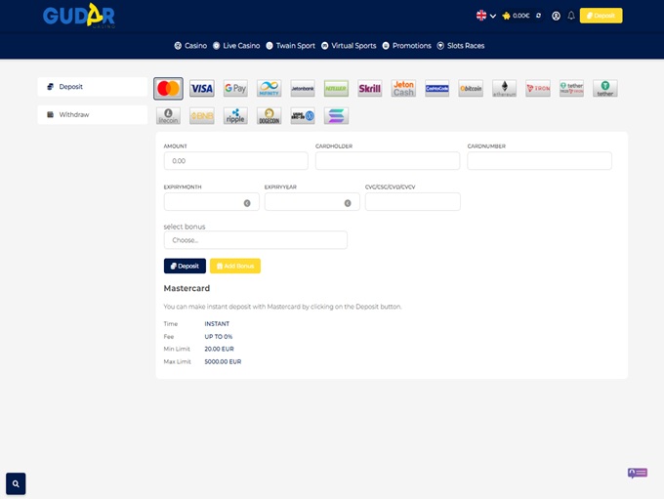
Task: Click into the Cardholder name field
Action: coord(387,160)
